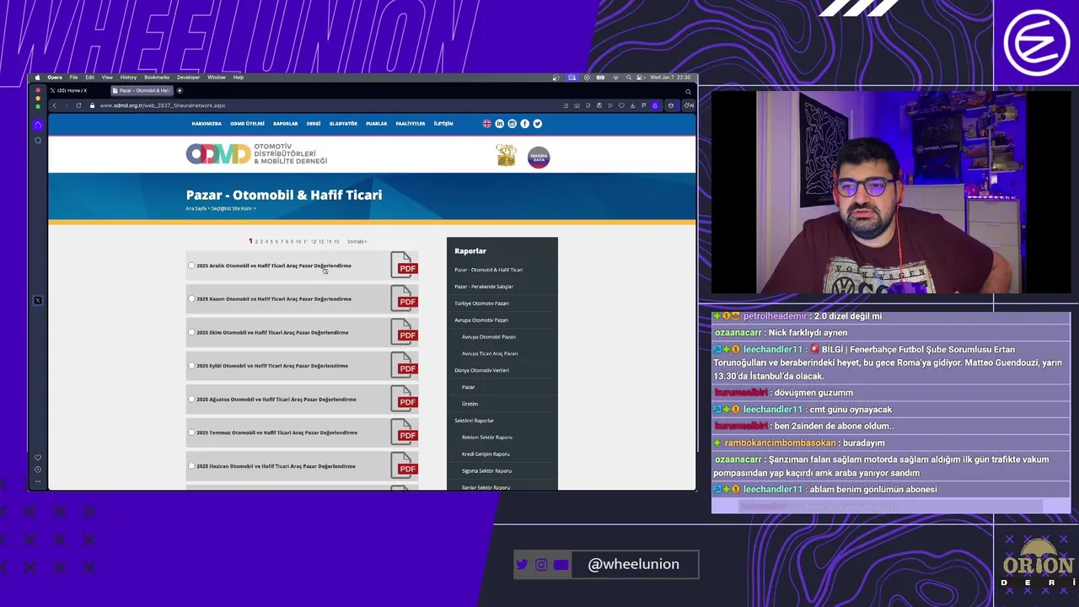Open the PDF icon for 2025 Eylül report
The height and width of the screenshot is (607, 1079).
pos(404,365)
